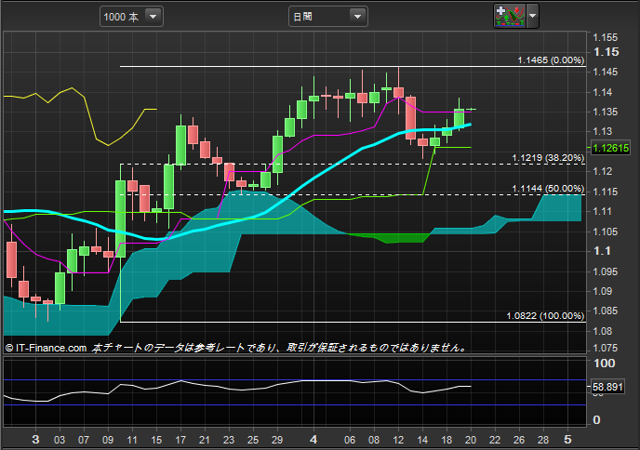Click the date axis label 17
Viewport: 640px width, 450px height.
180,440
